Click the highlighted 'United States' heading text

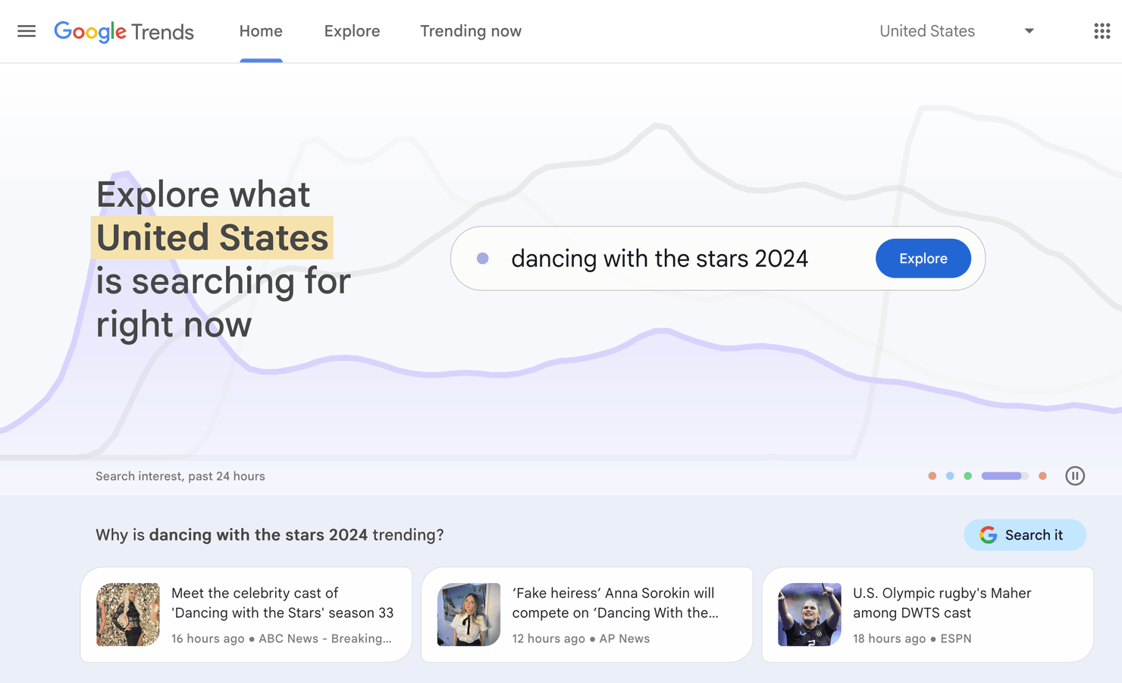[x=212, y=238]
